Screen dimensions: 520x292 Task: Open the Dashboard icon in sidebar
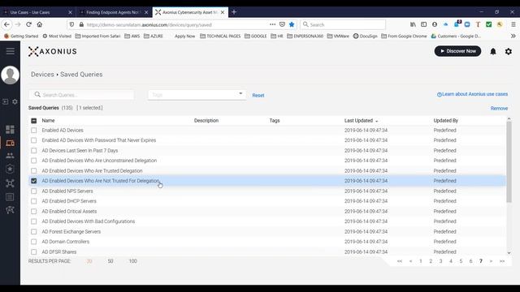pos(10,129)
